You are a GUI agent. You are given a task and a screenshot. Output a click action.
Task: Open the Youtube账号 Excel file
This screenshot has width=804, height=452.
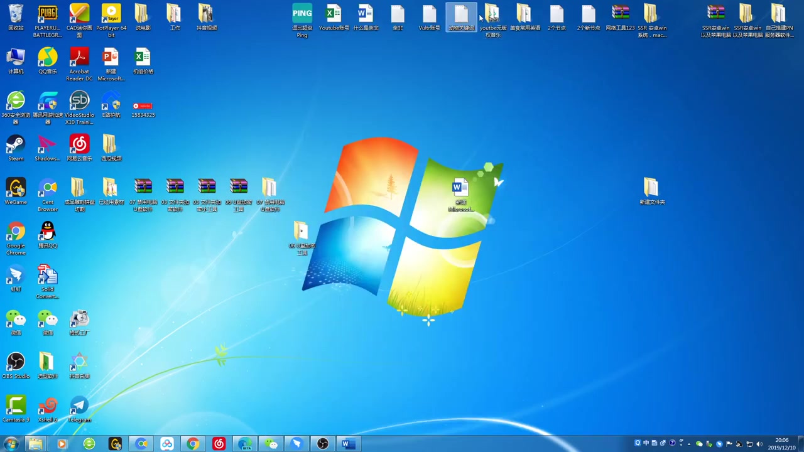(x=334, y=18)
